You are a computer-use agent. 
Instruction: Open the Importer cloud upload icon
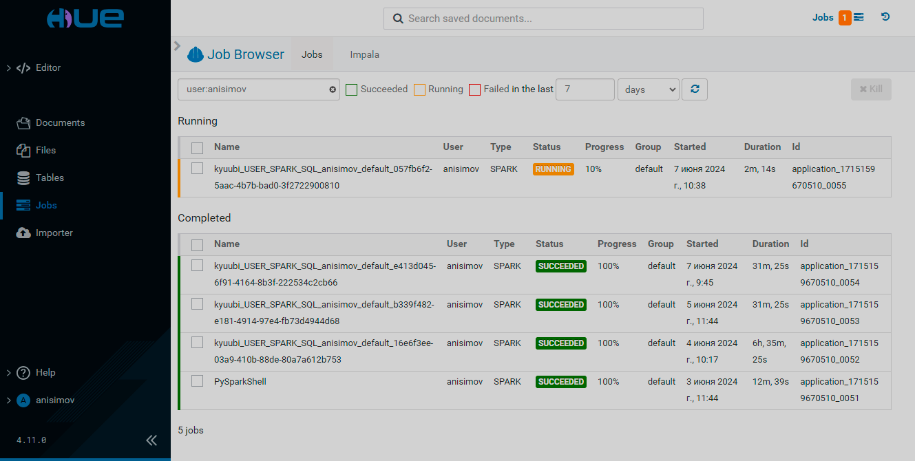tap(23, 233)
